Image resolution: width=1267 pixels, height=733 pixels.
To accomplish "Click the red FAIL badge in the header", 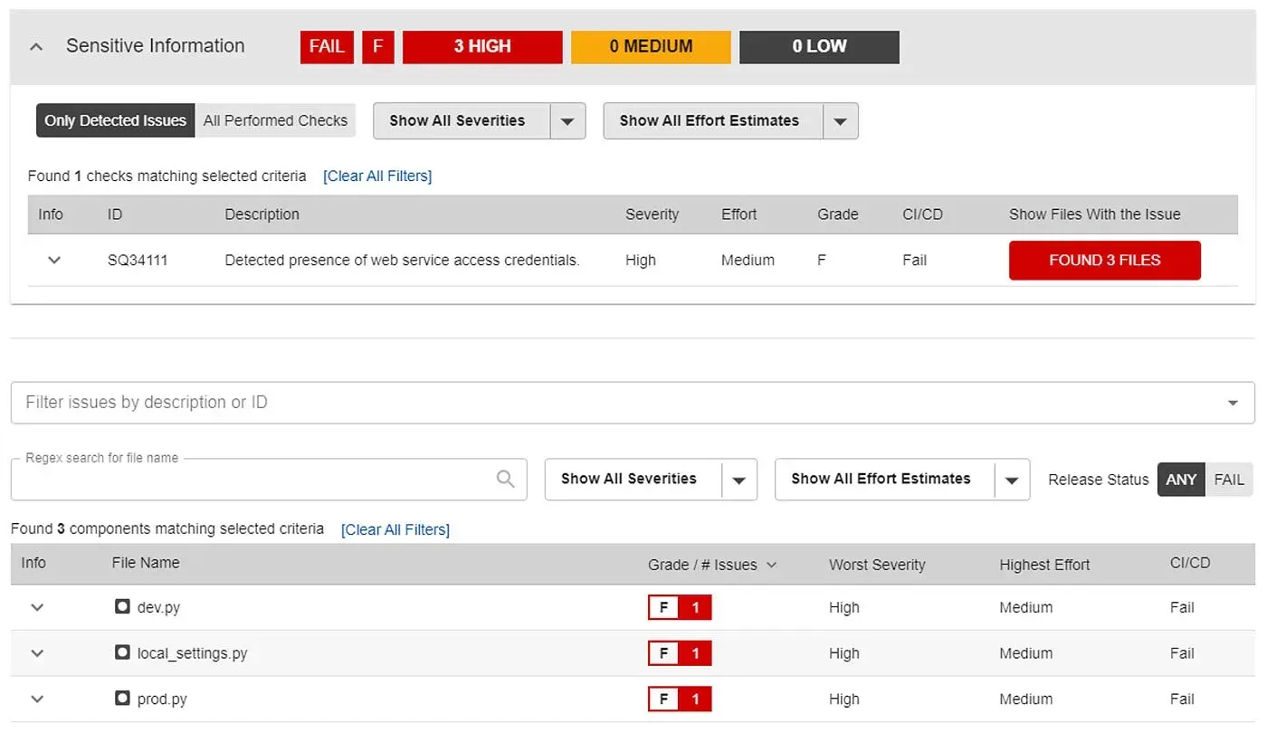I will 326,46.
